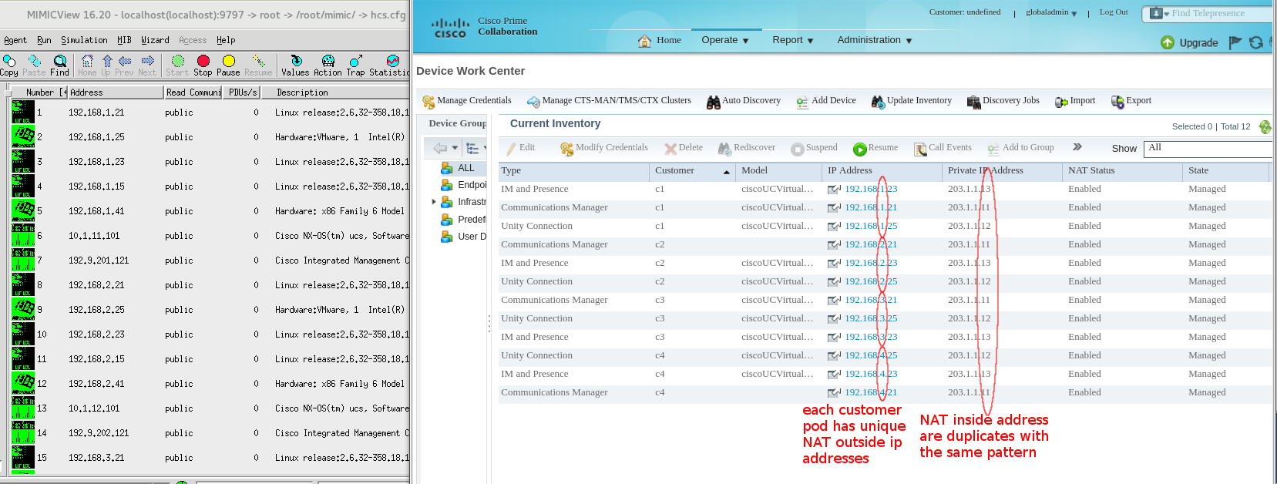
Task: Click the Find magnifier icon in MIMICView
Action: tap(59, 61)
